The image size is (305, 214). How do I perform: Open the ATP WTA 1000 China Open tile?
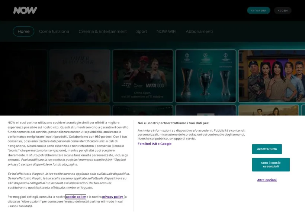(143, 76)
